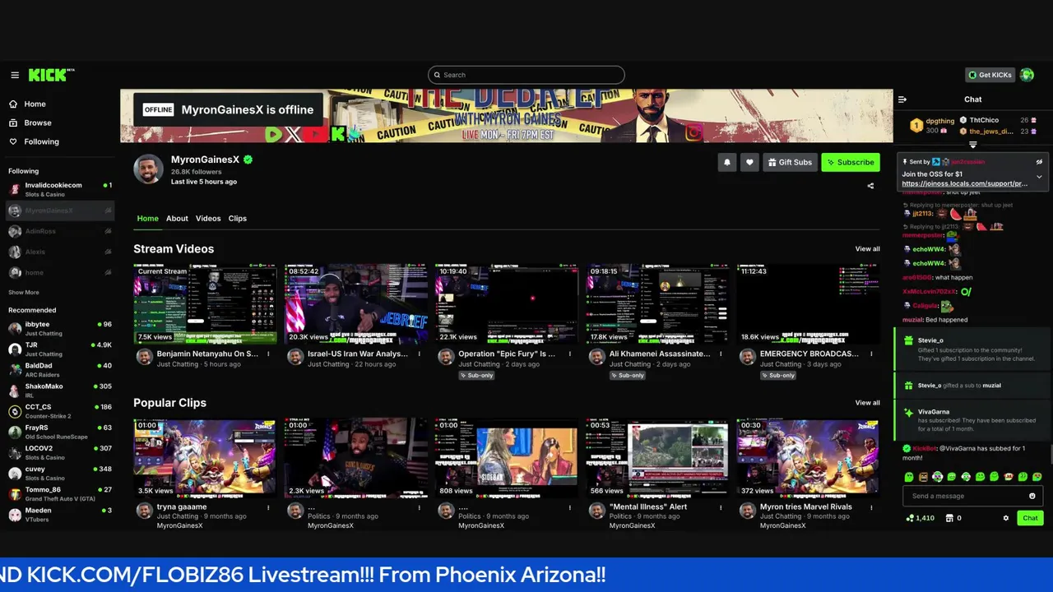
Task: Open Invalidcookiecom channel in Following list
Action: pos(60,189)
